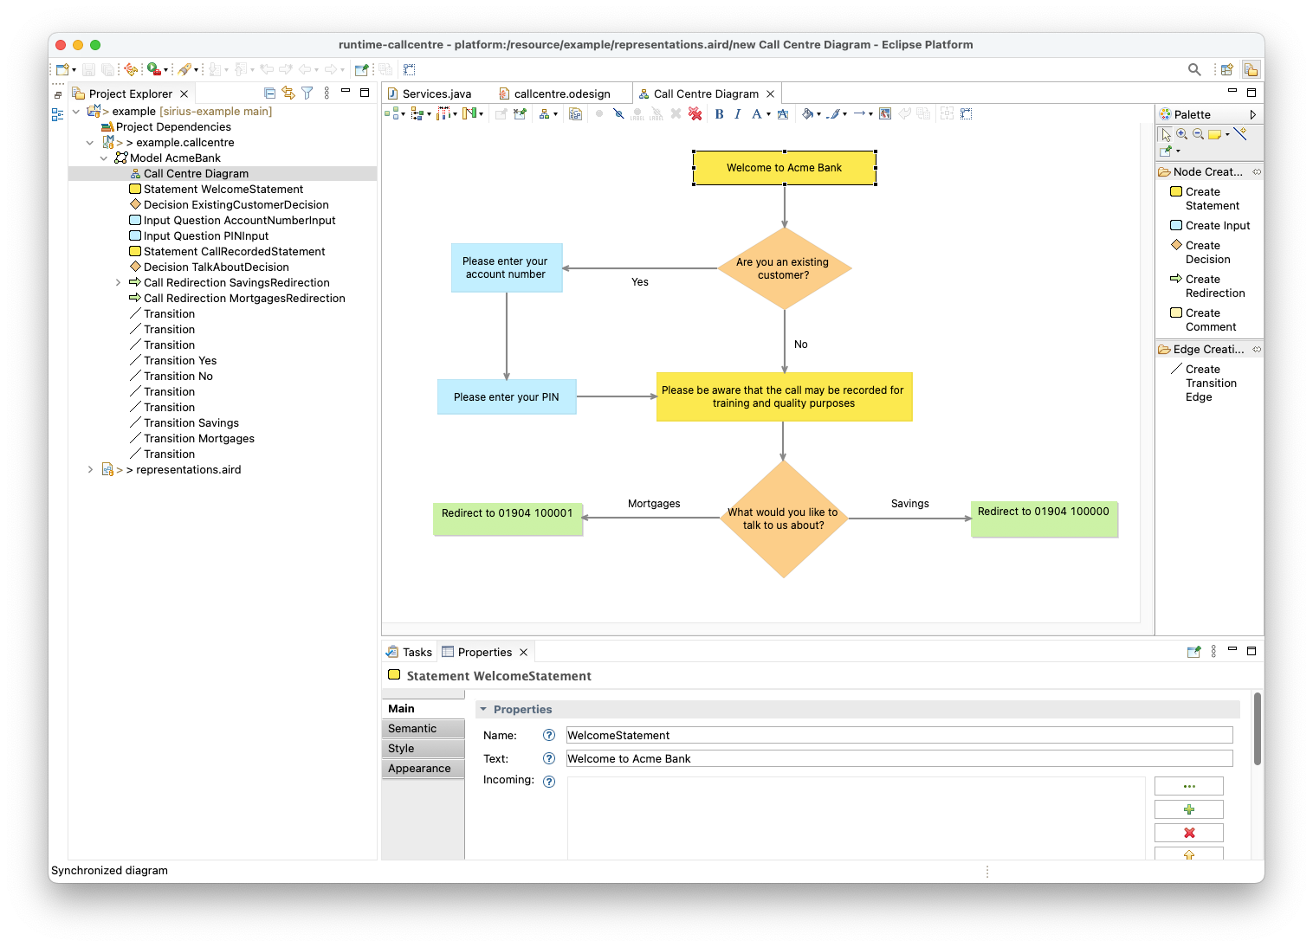Click the Italic font style icon
Image resolution: width=1313 pixels, height=947 pixels.
point(737,114)
